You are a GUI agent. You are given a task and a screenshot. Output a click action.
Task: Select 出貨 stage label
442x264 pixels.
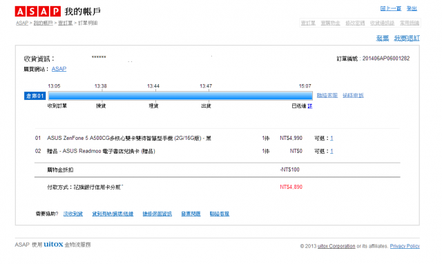click(x=206, y=106)
